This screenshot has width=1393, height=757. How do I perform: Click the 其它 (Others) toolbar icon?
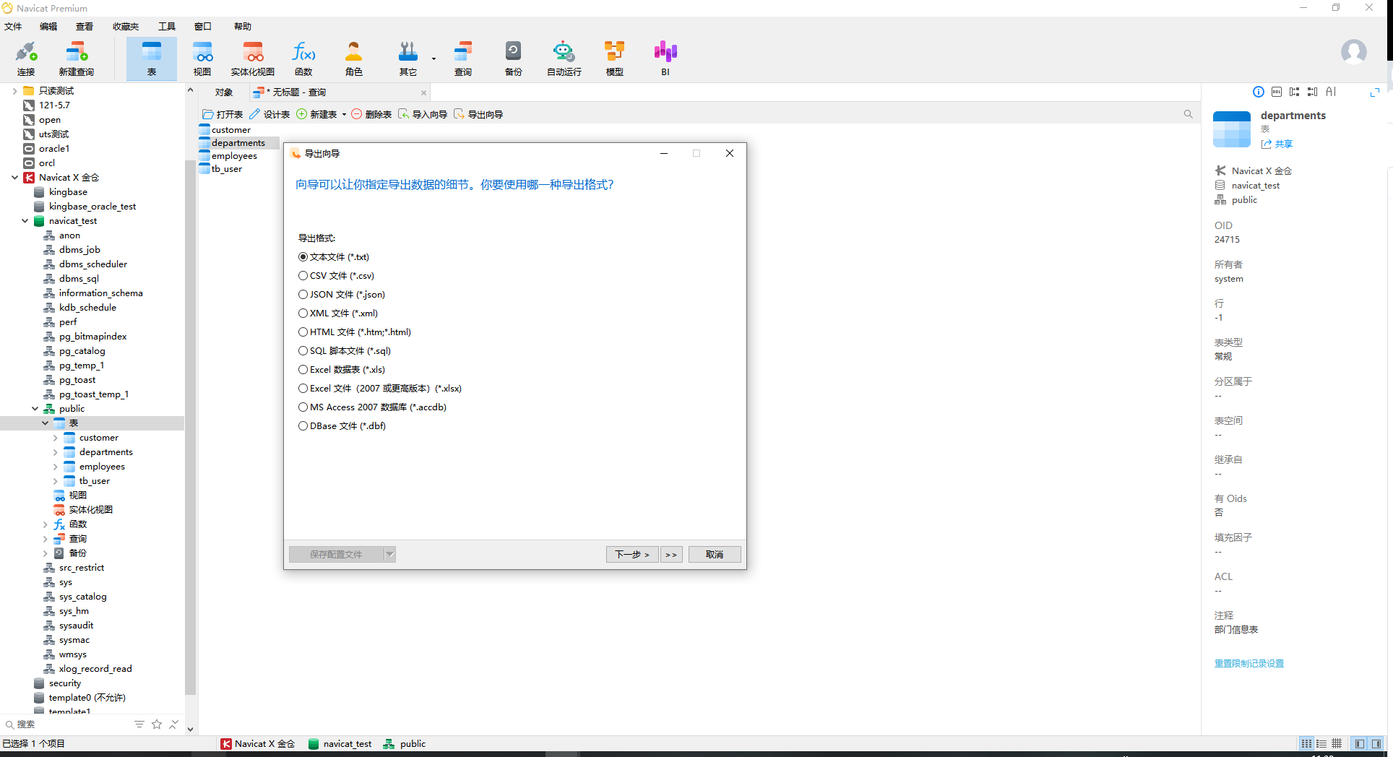click(408, 59)
